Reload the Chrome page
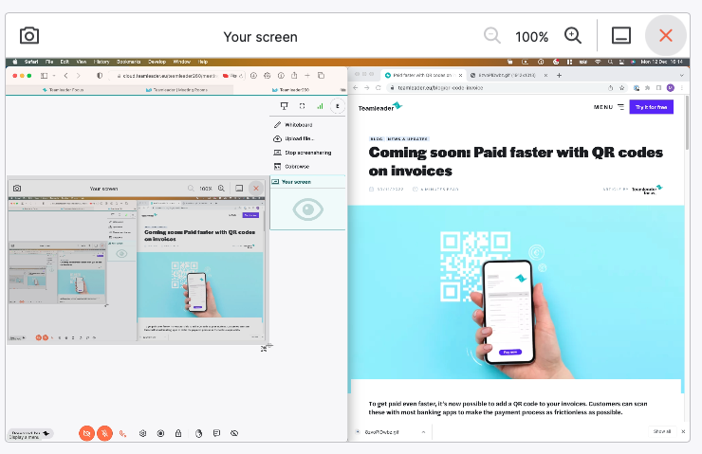This screenshot has height=454, width=702. [379, 88]
